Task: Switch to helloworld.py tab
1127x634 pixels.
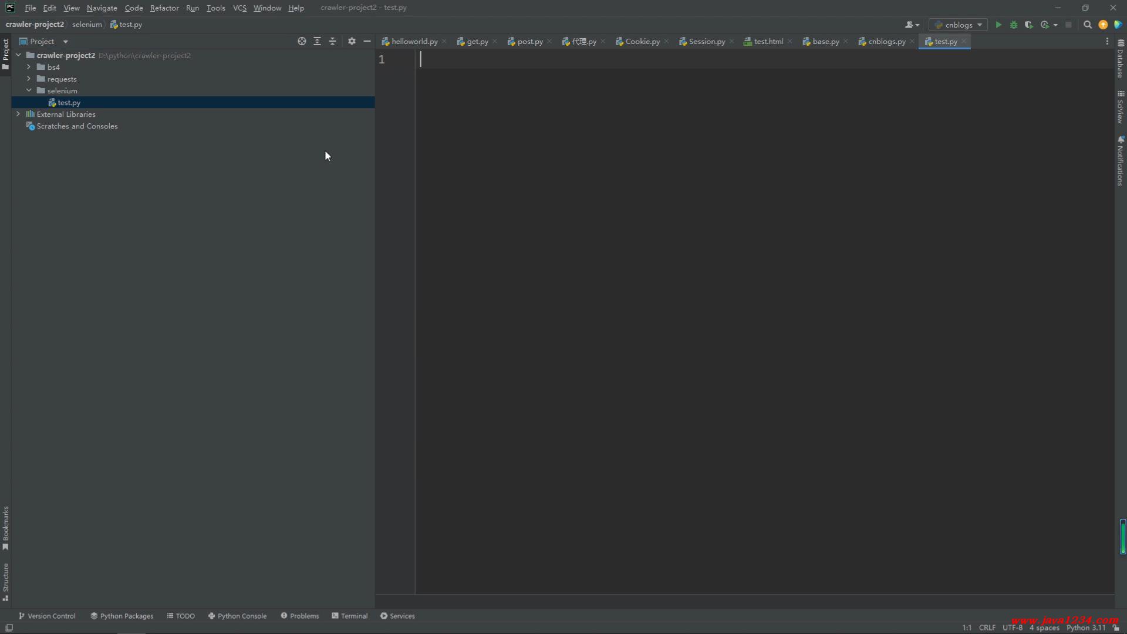Action: pos(410,41)
